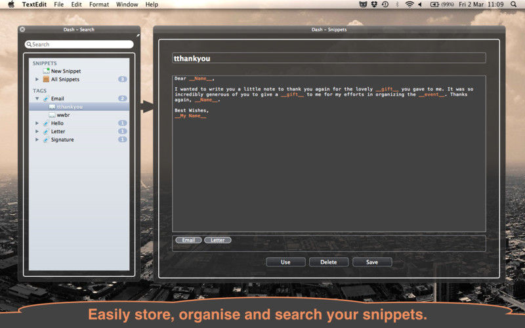Click the __event__ placeholder in body

[x=432, y=94]
